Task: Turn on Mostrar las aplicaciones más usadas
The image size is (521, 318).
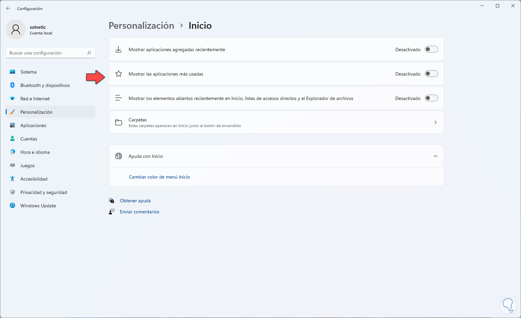Action: [x=431, y=74]
